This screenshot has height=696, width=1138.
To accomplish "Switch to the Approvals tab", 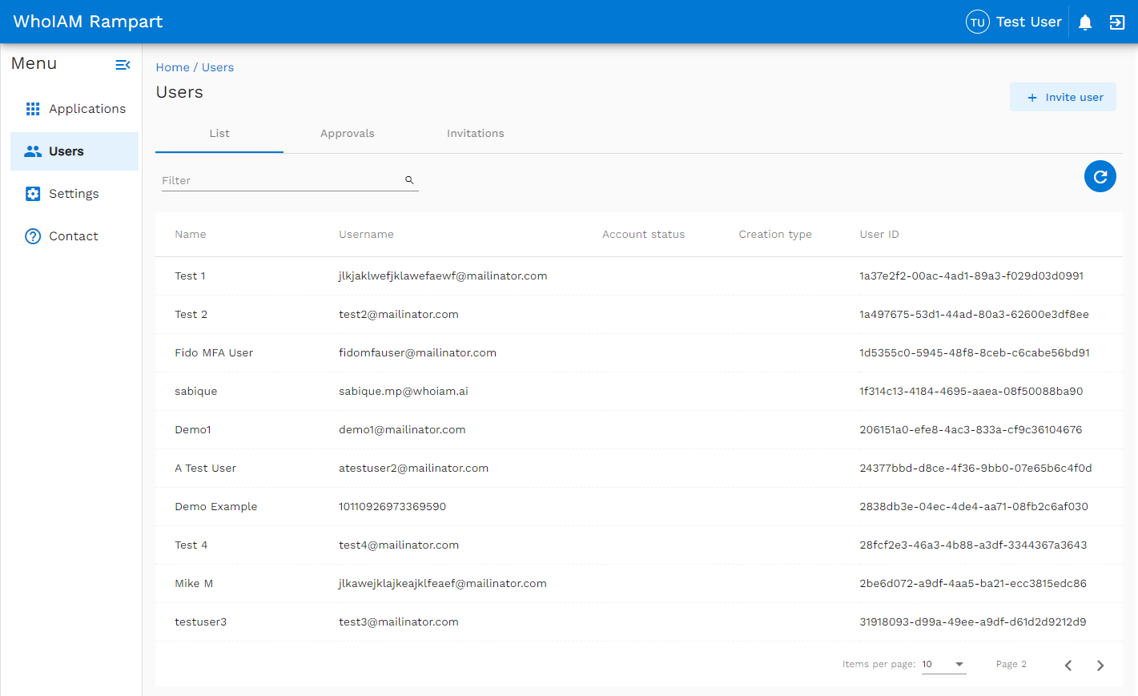I will [x=348, y=133].
